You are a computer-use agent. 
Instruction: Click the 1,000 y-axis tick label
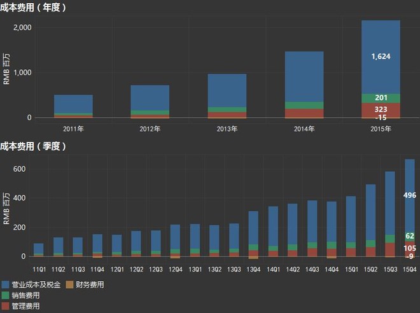tap(22, 73)
